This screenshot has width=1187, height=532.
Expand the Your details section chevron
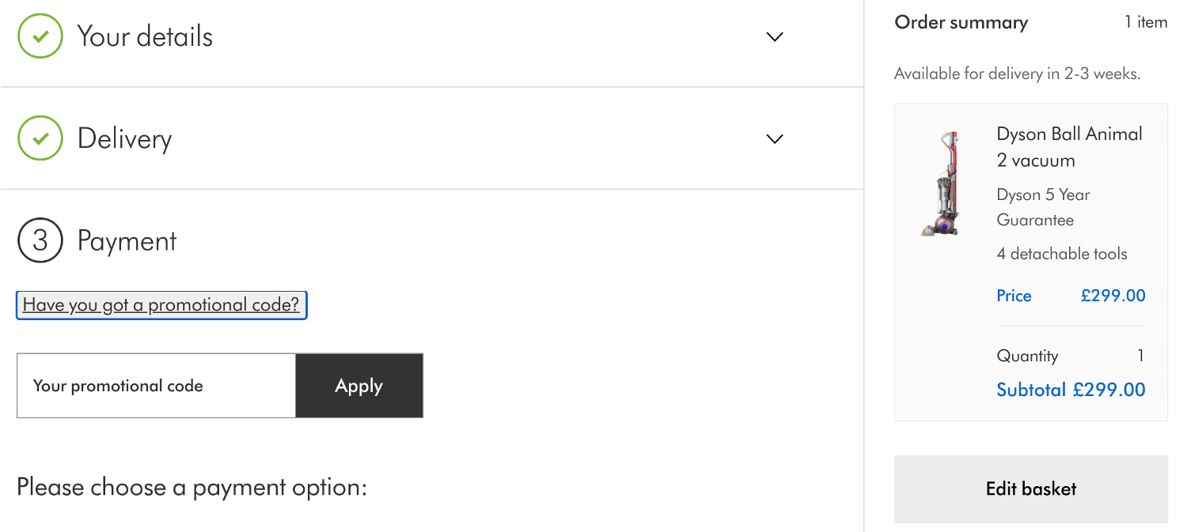[775, 36]
